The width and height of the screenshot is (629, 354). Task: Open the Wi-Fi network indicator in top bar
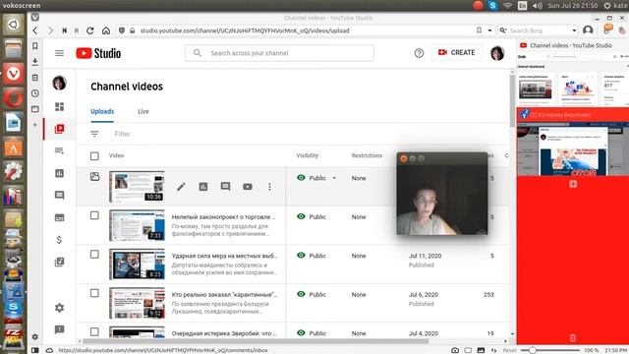508,6
